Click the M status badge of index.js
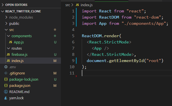 pos(55,61)
